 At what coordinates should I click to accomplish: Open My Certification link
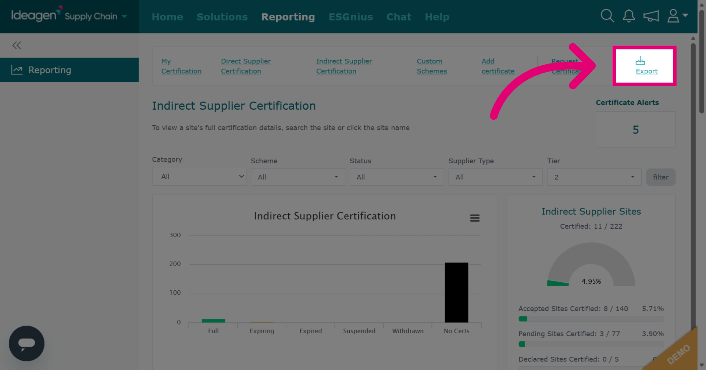tap(181, 66)
